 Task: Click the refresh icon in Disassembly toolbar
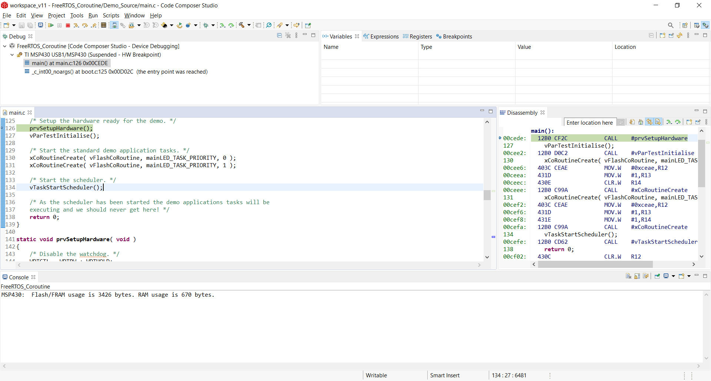[632, 122]
